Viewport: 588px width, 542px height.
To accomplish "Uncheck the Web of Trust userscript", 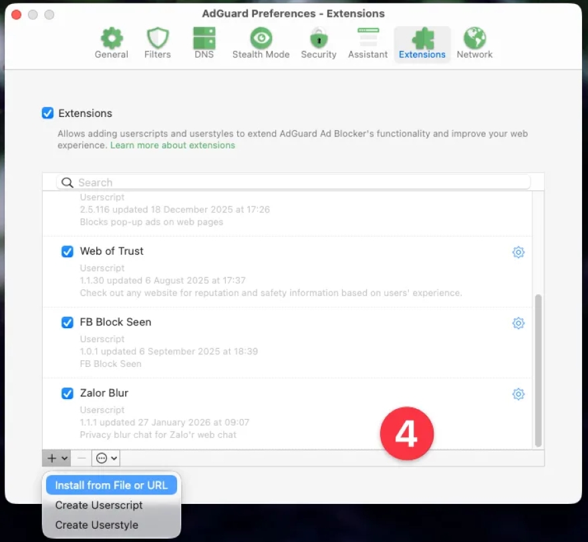I will [67, 251].
